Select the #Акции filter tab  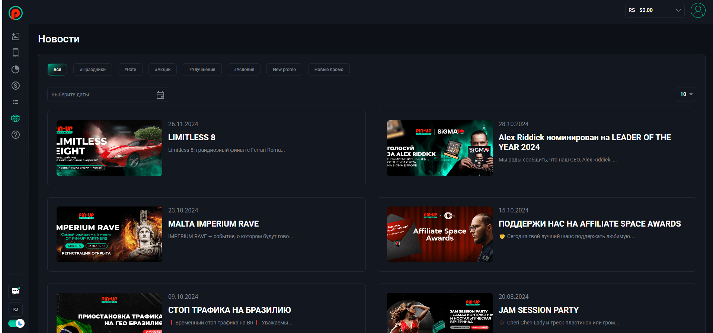coord(163,70)
